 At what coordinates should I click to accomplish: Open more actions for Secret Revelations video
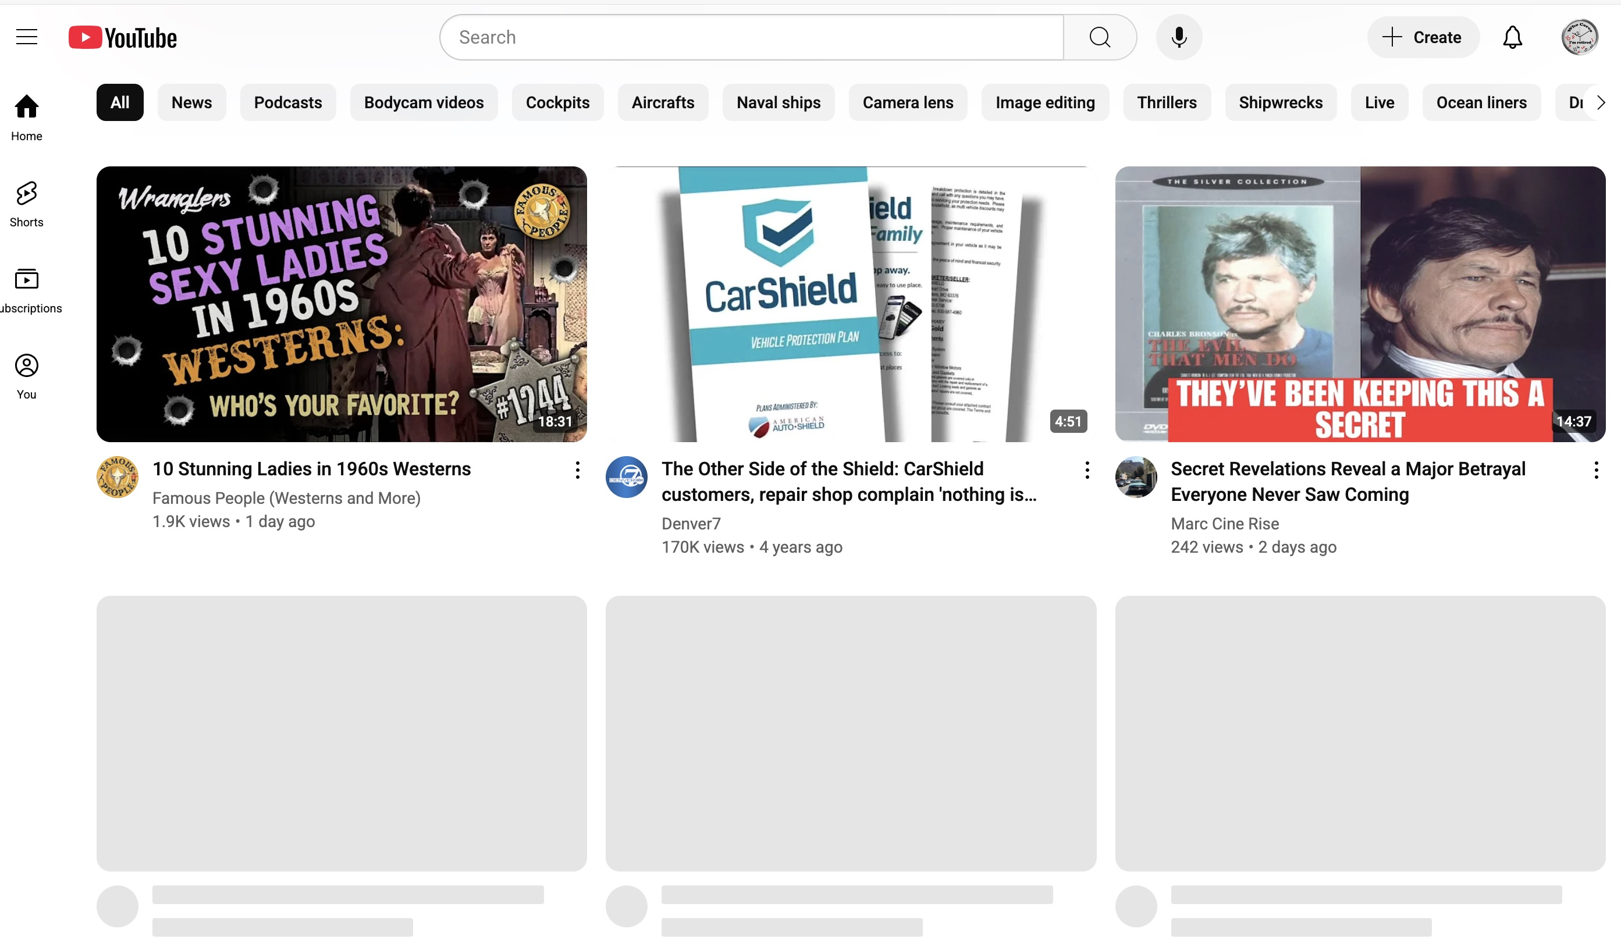point(1596,470)
